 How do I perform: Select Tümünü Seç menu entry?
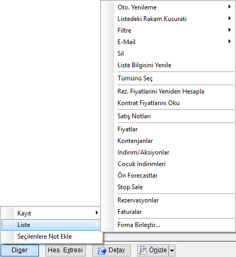point(168,78)
